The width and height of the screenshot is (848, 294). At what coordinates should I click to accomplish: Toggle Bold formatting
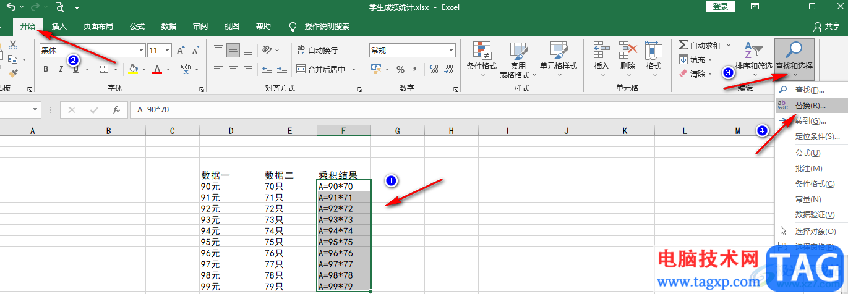(46, 69)
